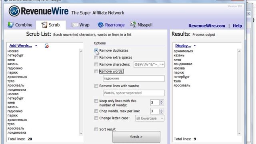
Task: Click Total lines 20 count
Action: tap(30, 139)
